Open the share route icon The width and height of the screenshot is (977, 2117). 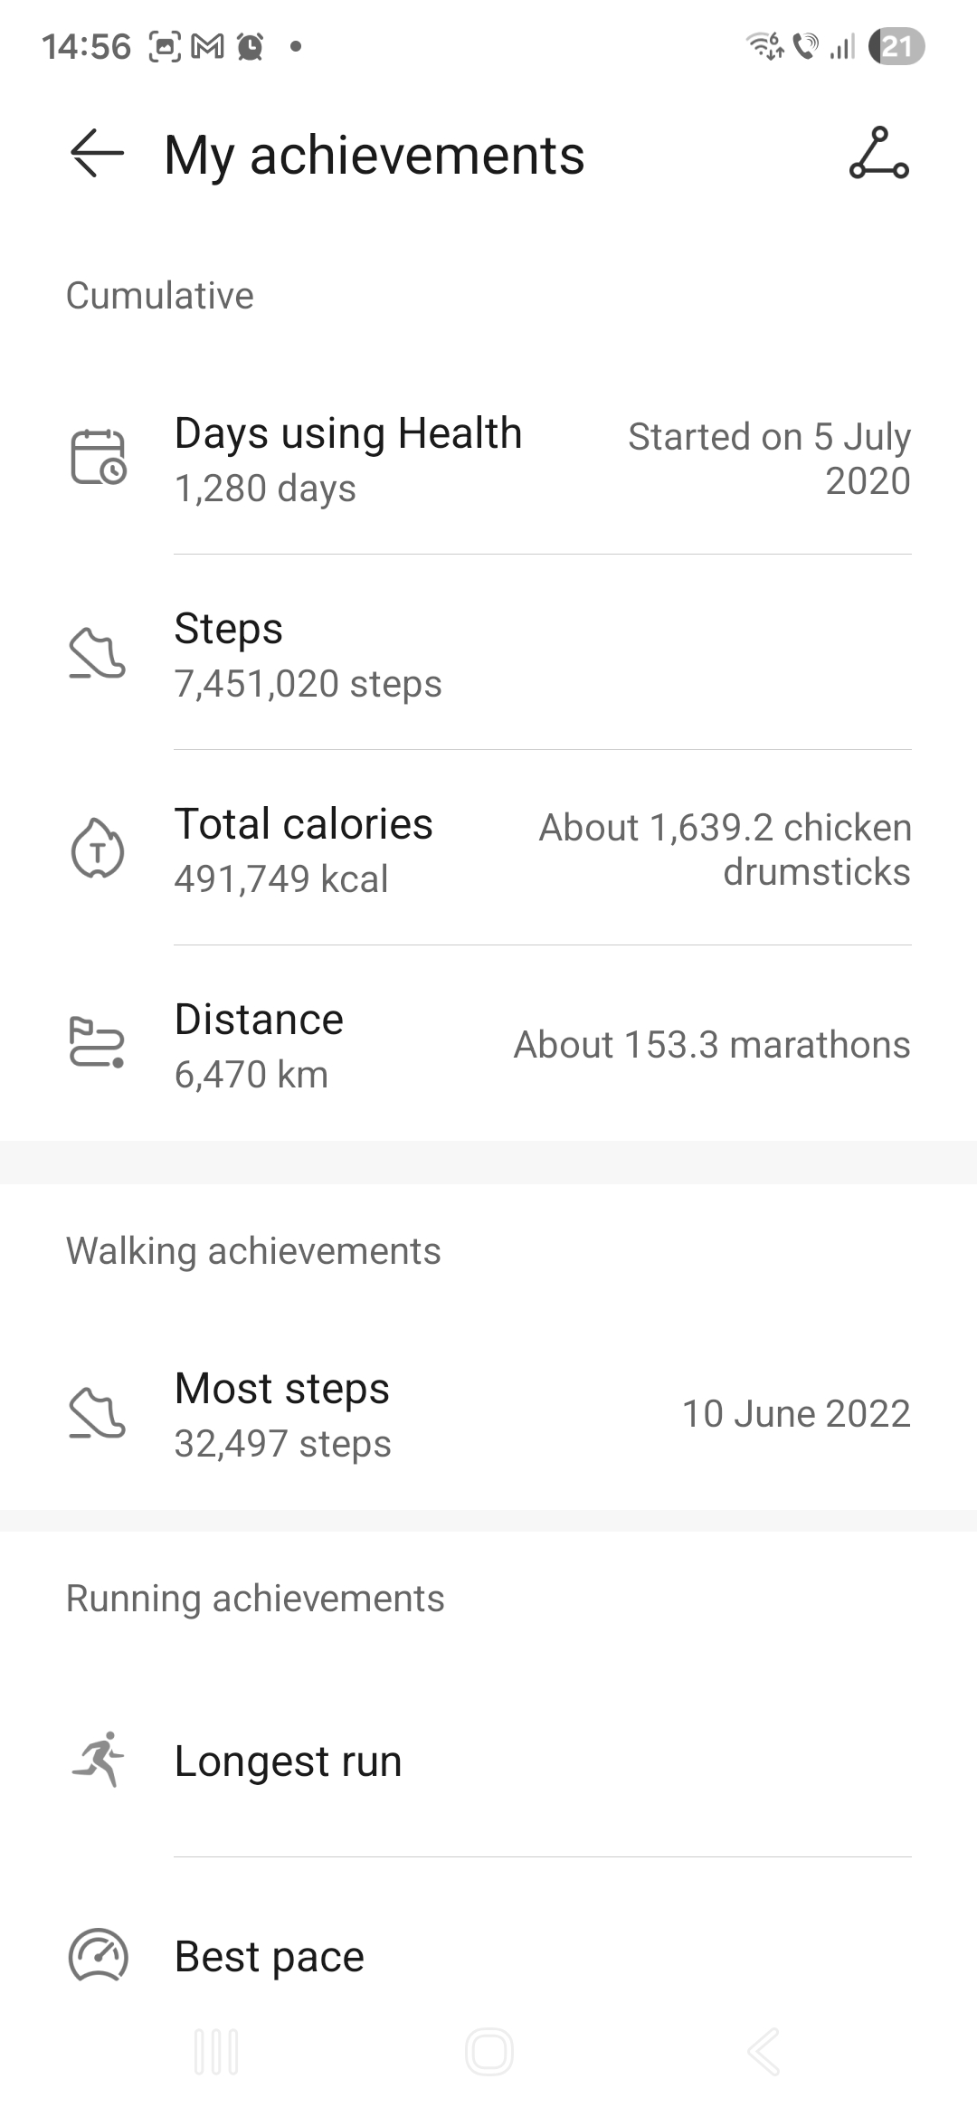[878, 154]
